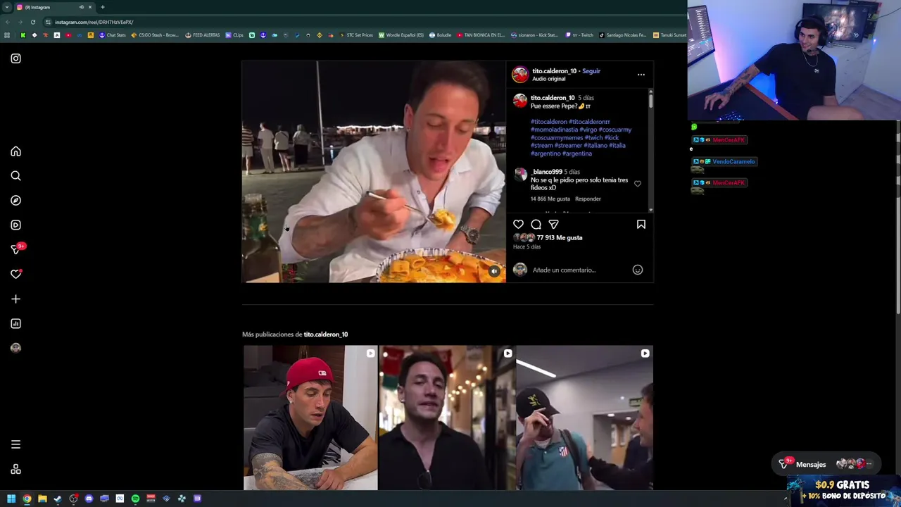Click the Instagram logo in the sidebar
Screen dimensions: 901x507
(x=15, y=58)
